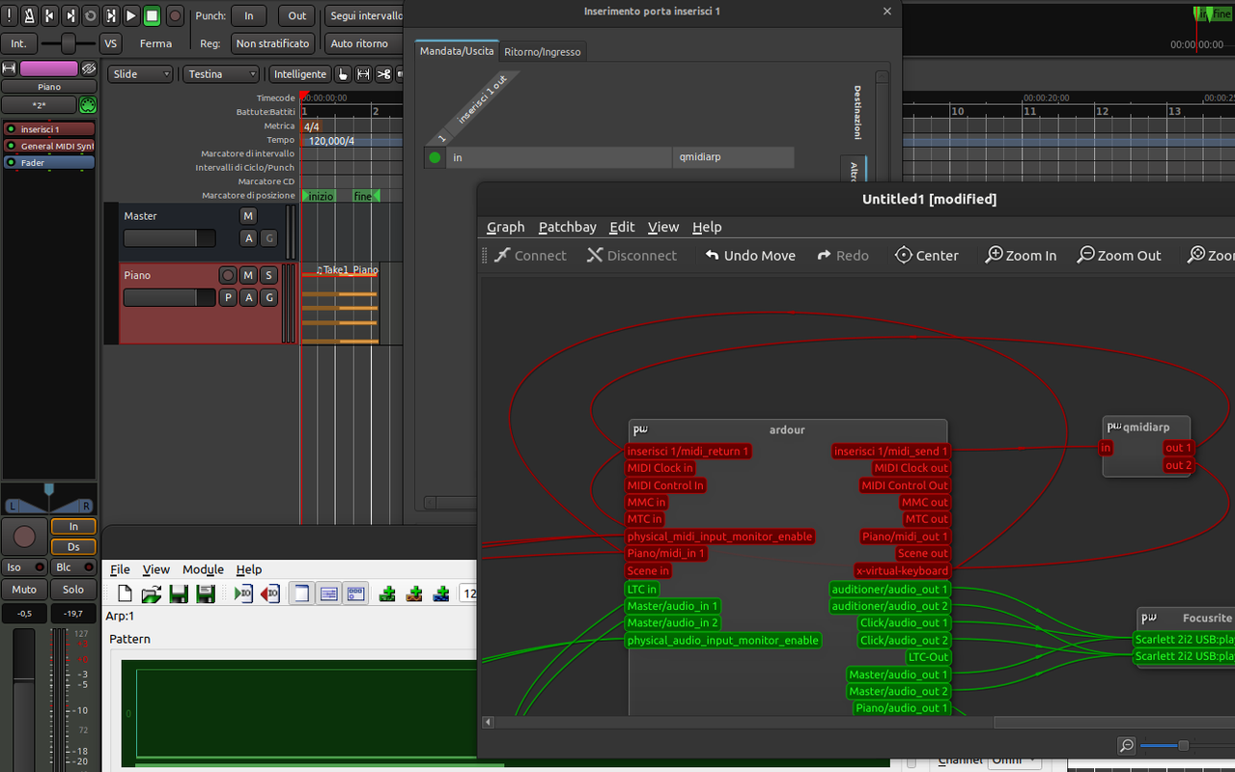Click Undo Move in patchbay toolbar
Screen dimensions: 1235x772
coord(750,256)
